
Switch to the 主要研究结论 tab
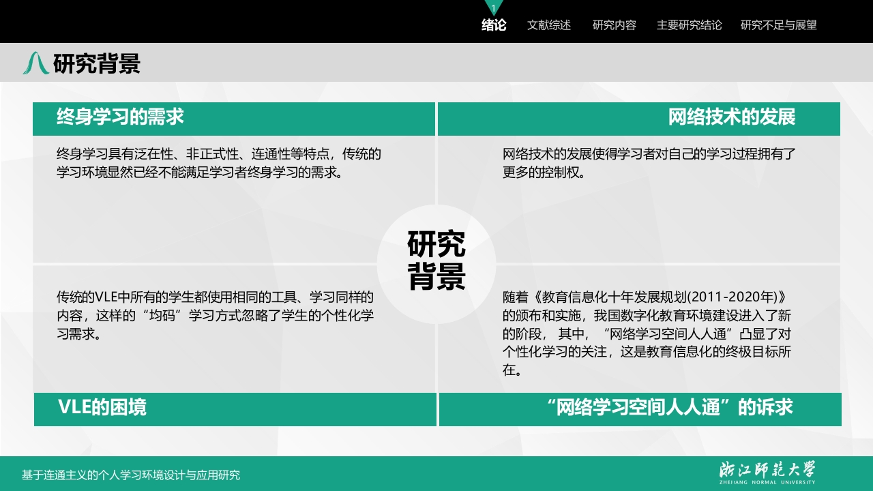690,25
